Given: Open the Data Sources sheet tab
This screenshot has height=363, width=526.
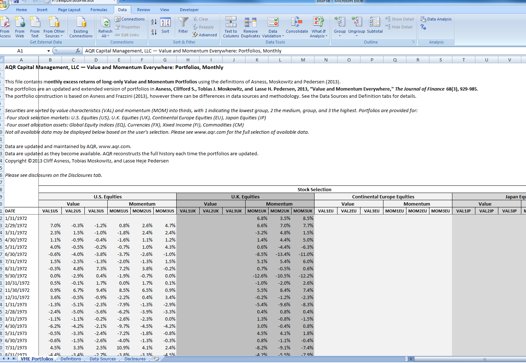Looking at the screenshot, I should [103, 359].
